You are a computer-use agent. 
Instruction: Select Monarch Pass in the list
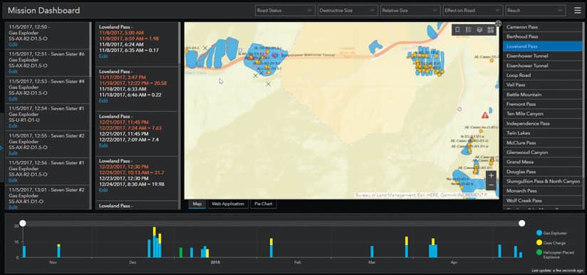[542, 191]
